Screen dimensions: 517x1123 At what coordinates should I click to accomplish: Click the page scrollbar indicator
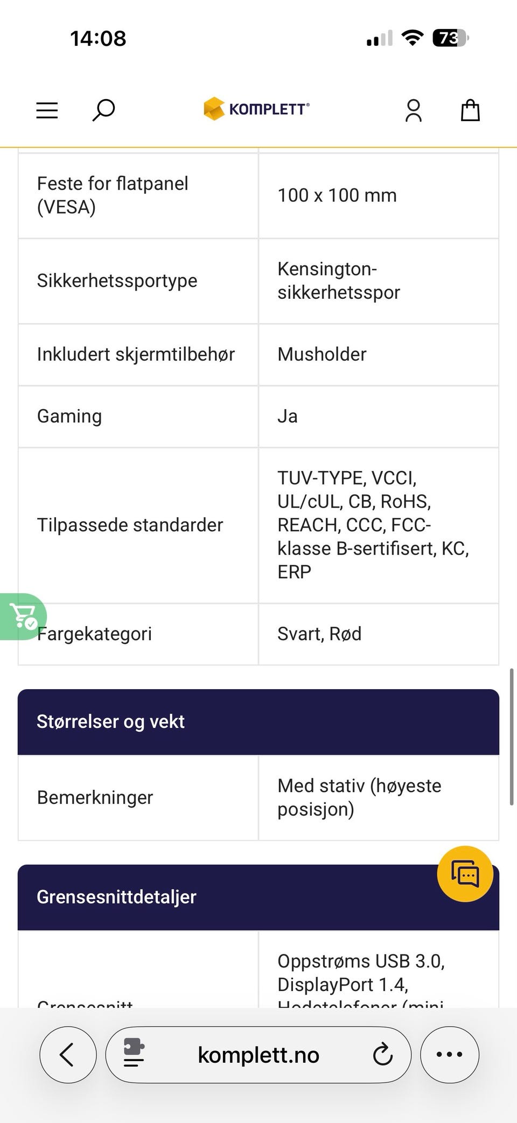click(x=511, y=736)
